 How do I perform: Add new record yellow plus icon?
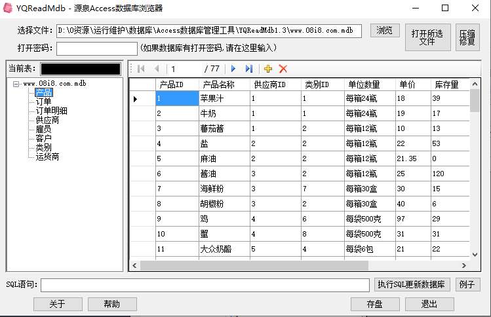pos(268,69)
